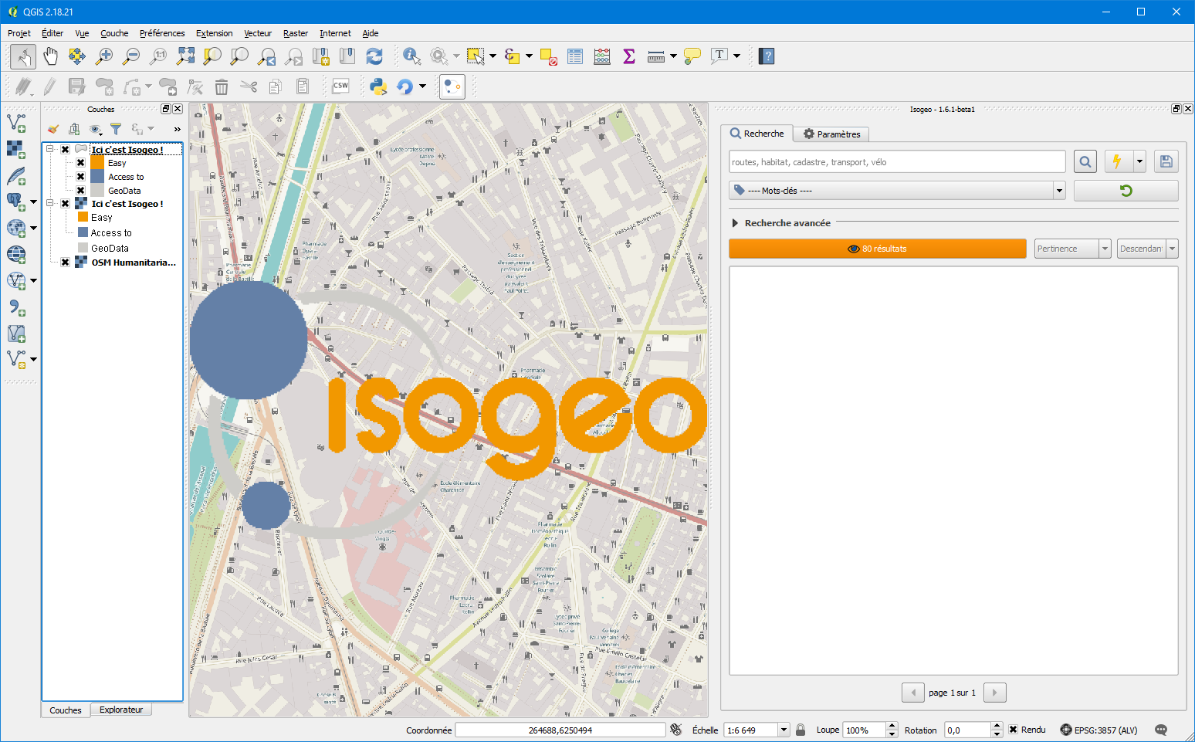The image size is (1195, 742).
Task: Click the EPSG:3857 projection button
Action: click(x=1099, y=730)
